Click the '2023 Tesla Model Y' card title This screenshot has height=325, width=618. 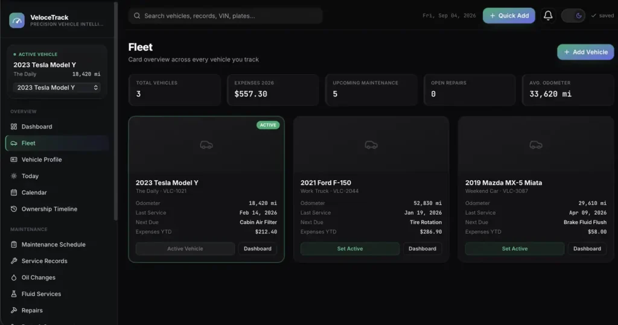tap(167, 183)
